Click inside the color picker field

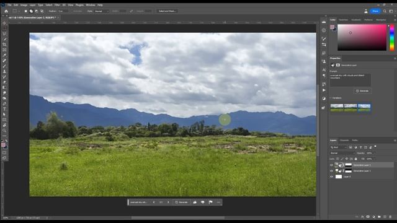tap(362, 37)
